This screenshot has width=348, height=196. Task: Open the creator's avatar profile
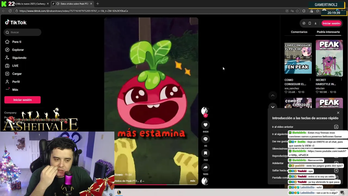(205, 110)
